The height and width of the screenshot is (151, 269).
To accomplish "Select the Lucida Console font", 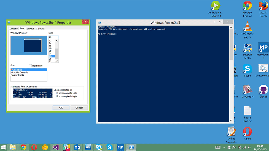I will (29, 72).
